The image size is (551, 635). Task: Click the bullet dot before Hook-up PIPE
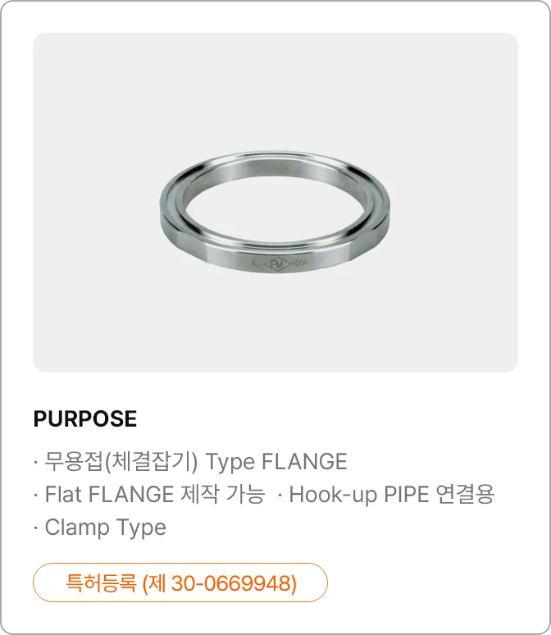click(x=280, y=495)
